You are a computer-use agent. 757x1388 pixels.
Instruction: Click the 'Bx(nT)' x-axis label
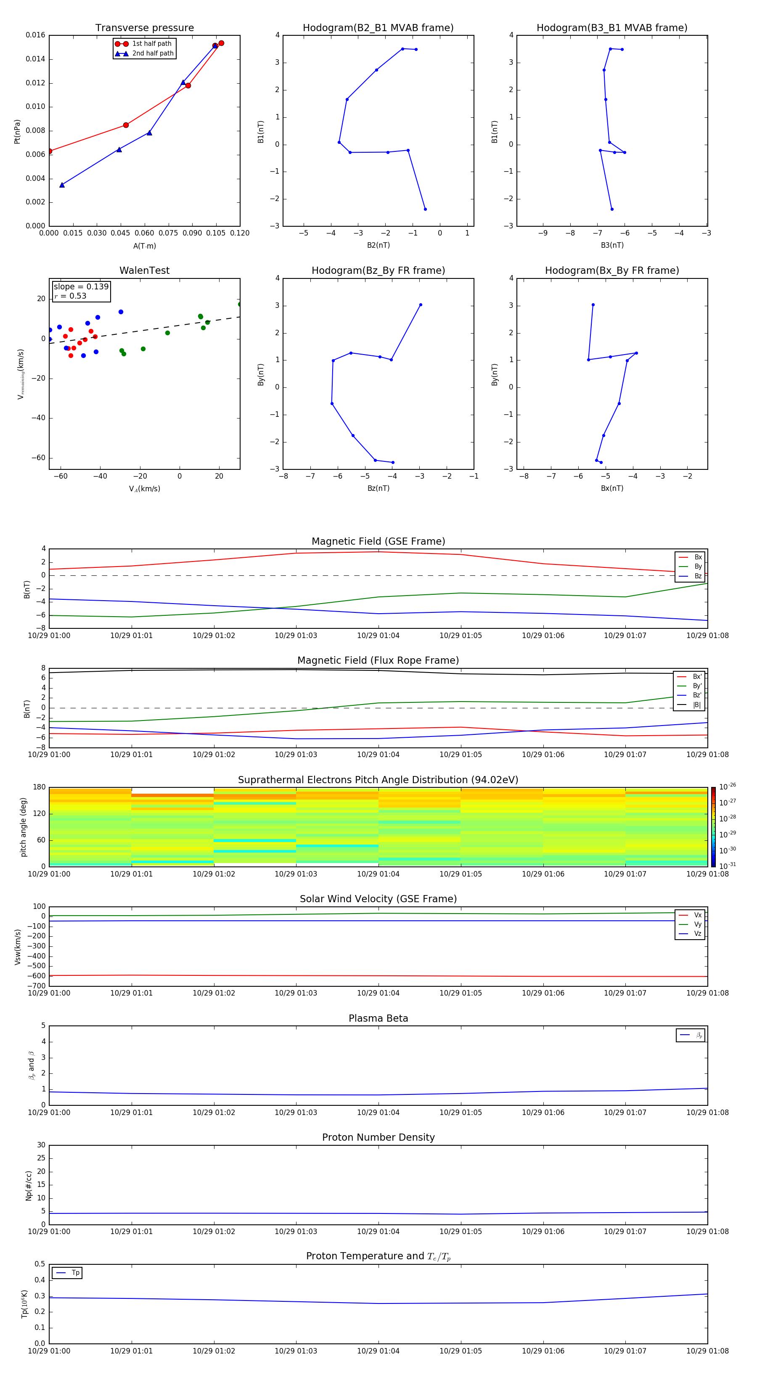pyautogui.click(x=612, y=489)
